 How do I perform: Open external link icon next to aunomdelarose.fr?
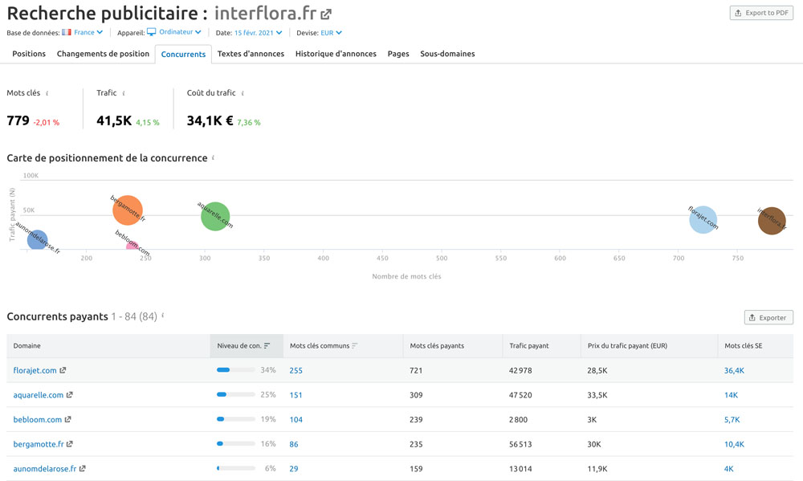coord(83,468)
